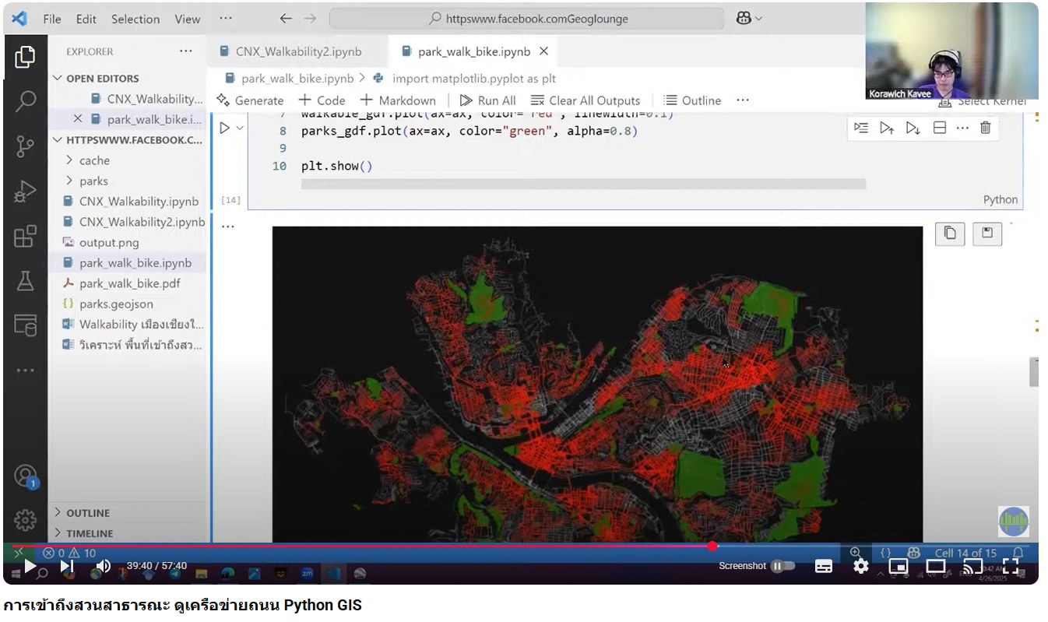Open the Selection menu
The image size is (1048, 622).
(x=135, y=19)
